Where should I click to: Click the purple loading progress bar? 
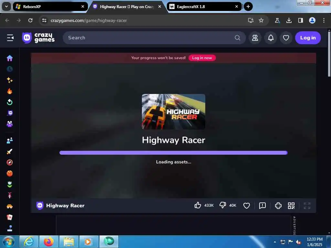point(174,153)
